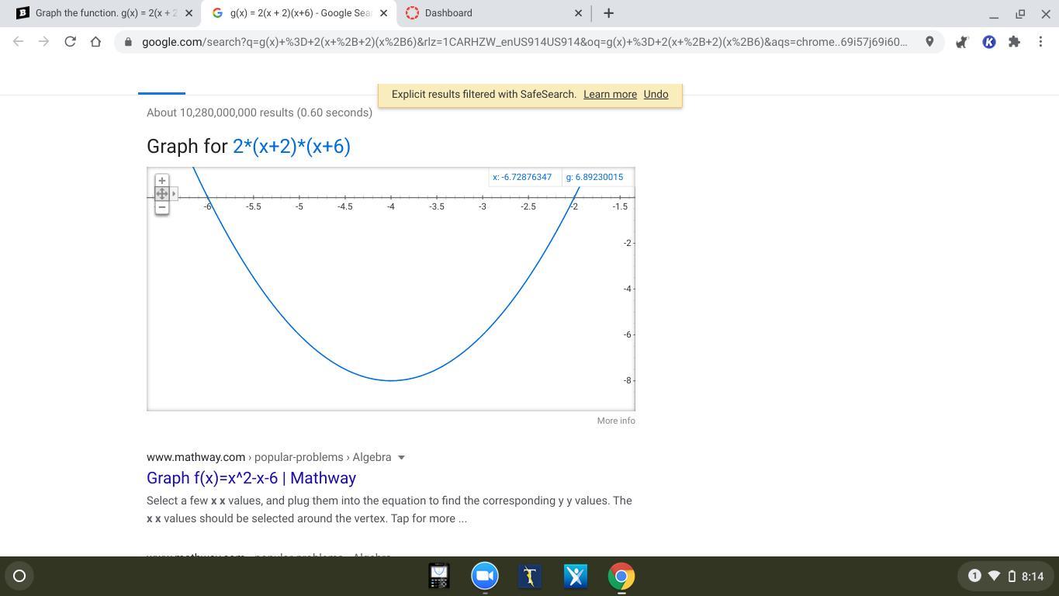Undo the SafeSearch filtering

656,94
